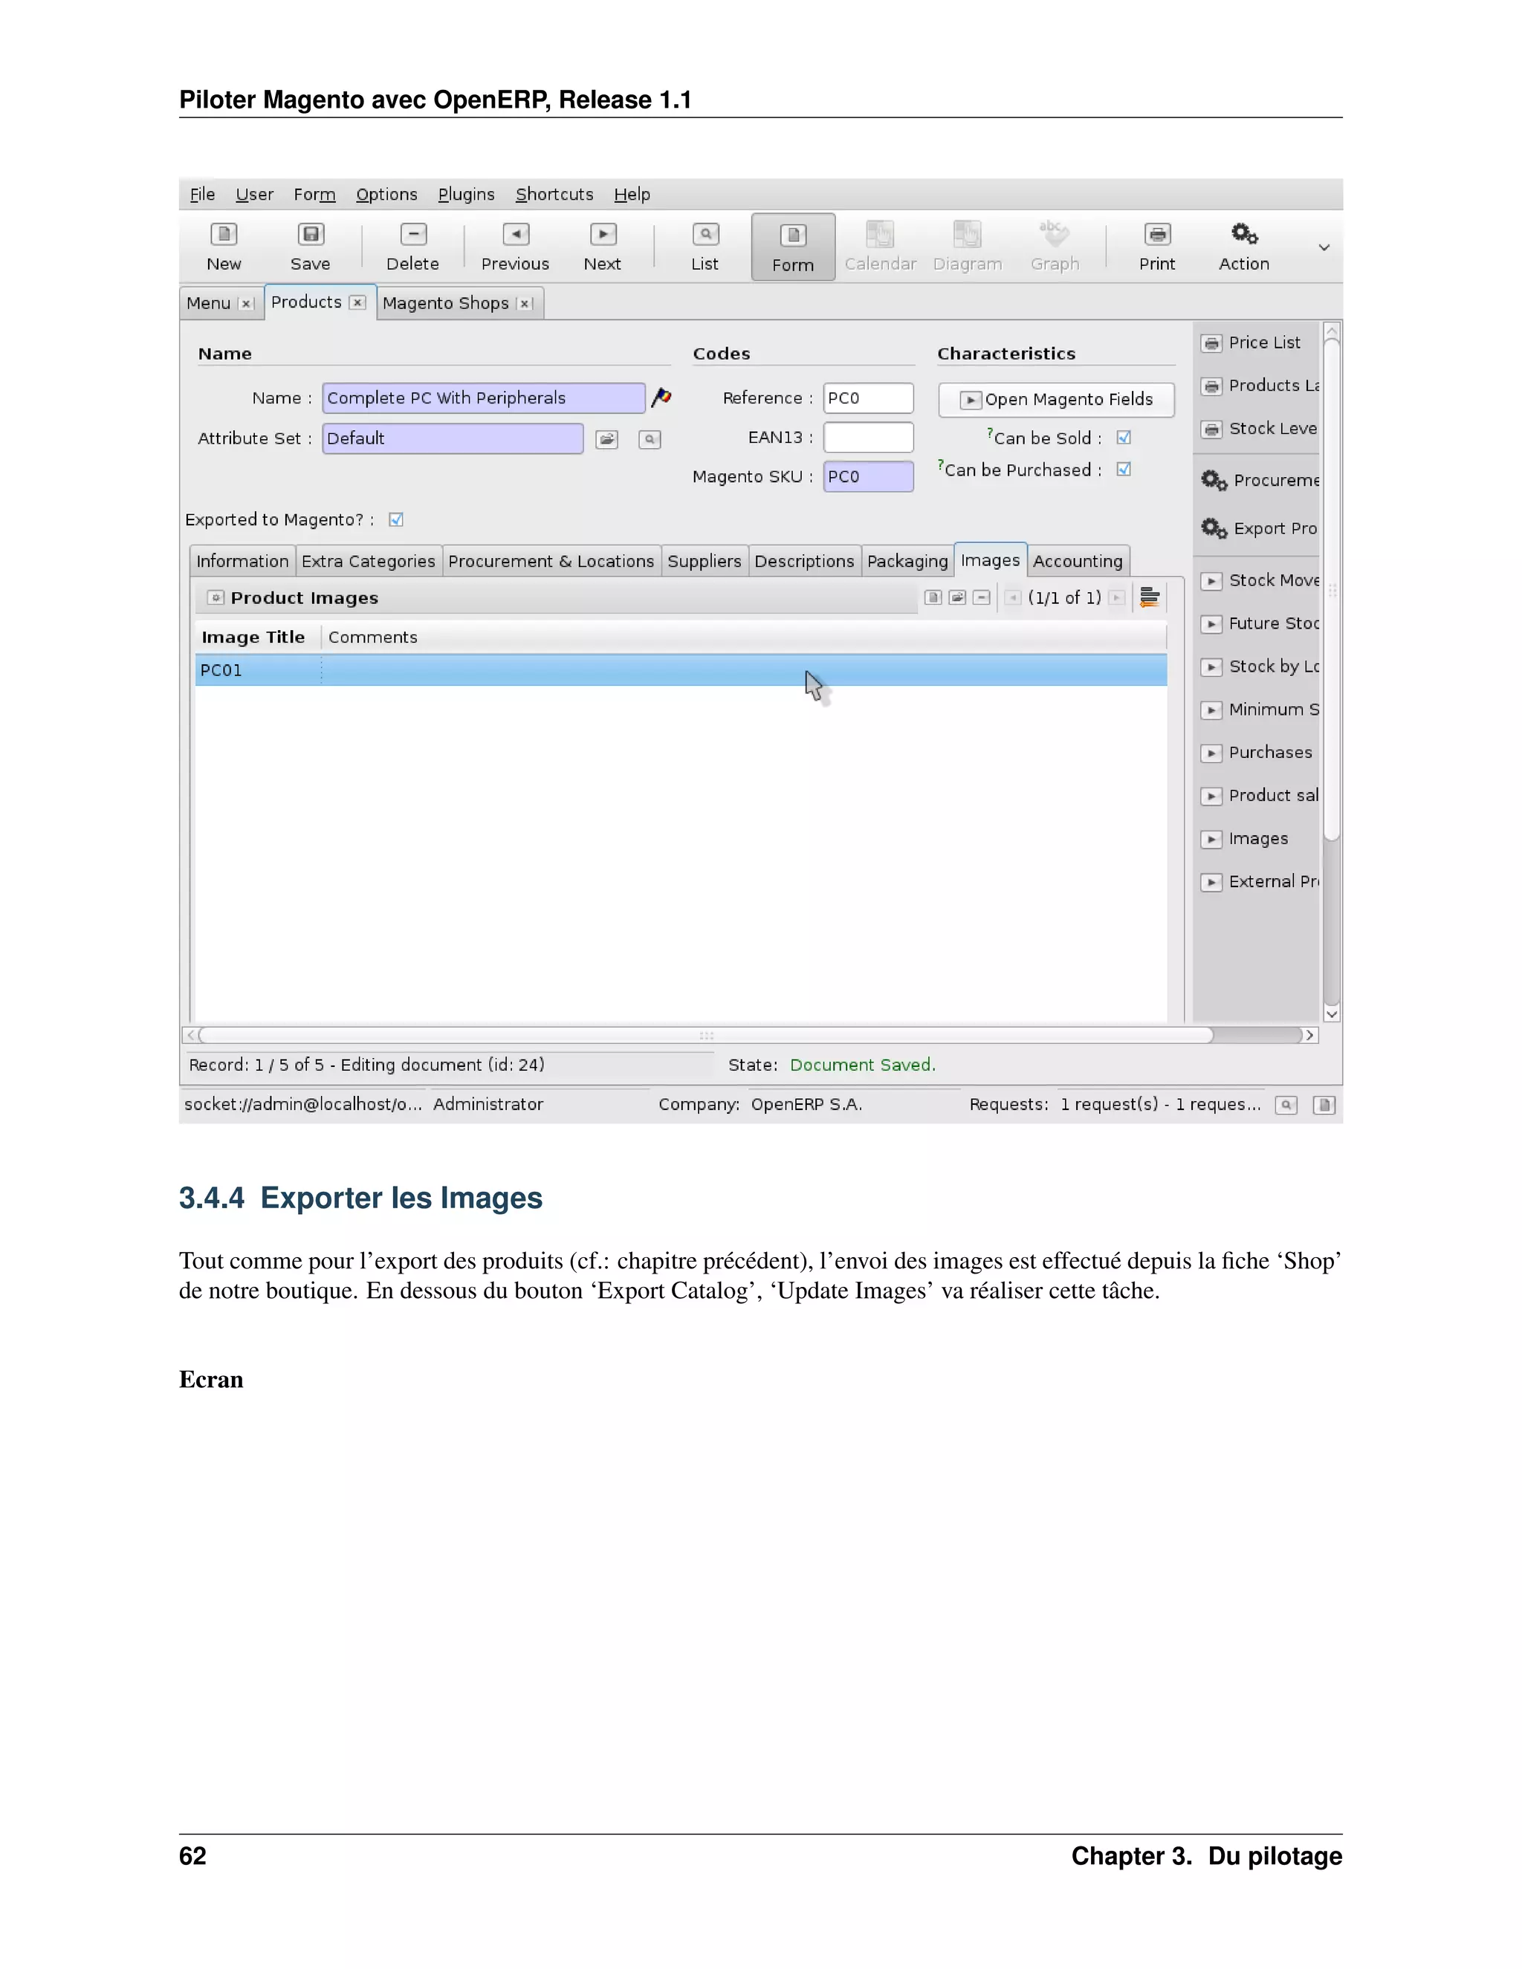Open Images sidebar link
The width and height of the screenshot is (1522, 1969).
1246,840
